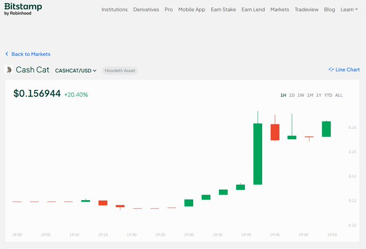Select the 1H timeframe
Screen dimensions: 366x249
[283, 95]
